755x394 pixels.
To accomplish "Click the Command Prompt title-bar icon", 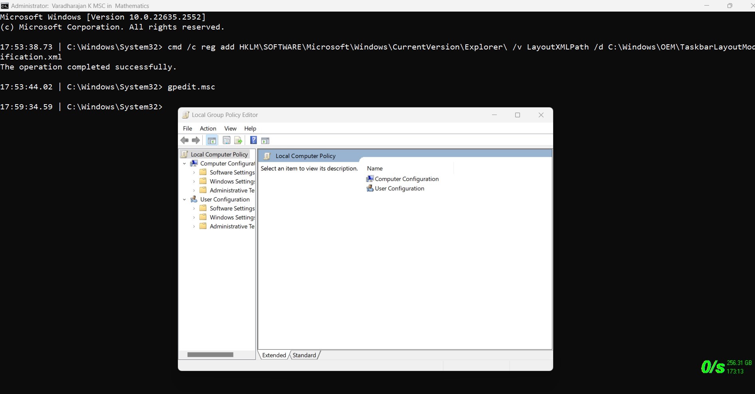I will pyautogui.click(x=5, y=6).
